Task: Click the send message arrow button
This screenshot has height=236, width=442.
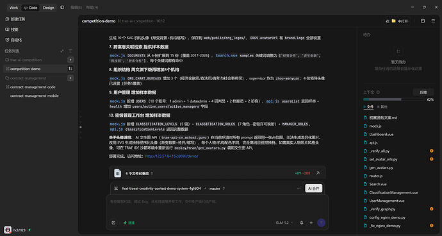Action: coord(321,223)
